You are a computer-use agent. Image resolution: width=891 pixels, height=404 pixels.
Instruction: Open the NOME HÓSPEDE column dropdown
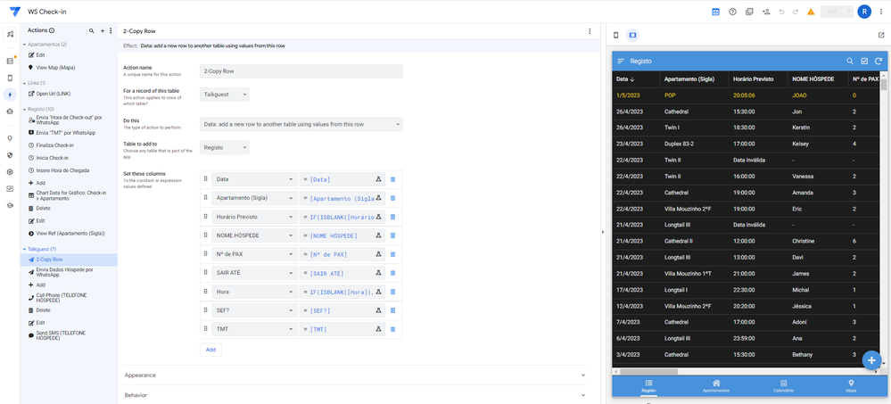254,235
